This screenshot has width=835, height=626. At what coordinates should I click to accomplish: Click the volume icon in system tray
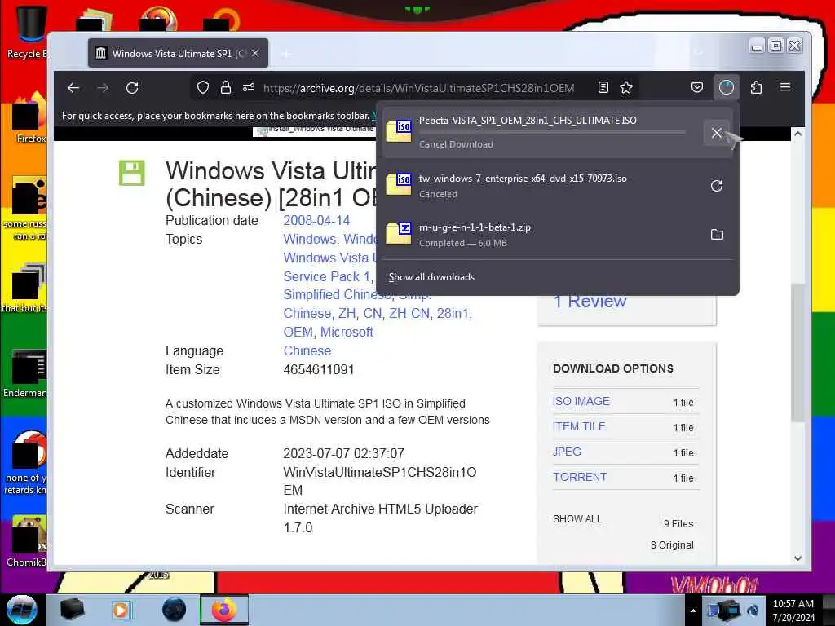point(753,611)
